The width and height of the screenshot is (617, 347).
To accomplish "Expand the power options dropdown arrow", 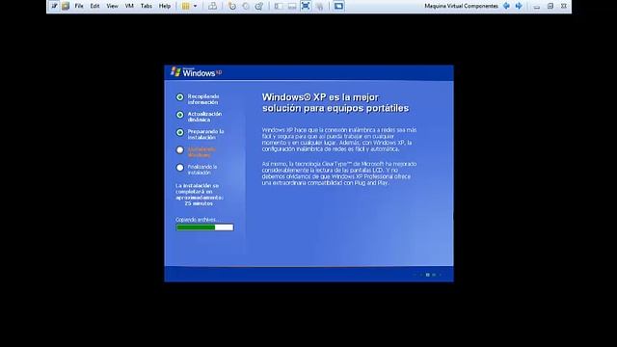I will tap(195, 6).
